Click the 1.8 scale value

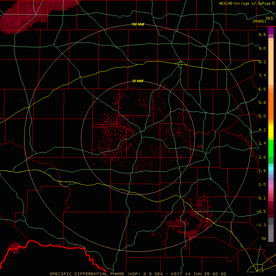coord(262,171)
